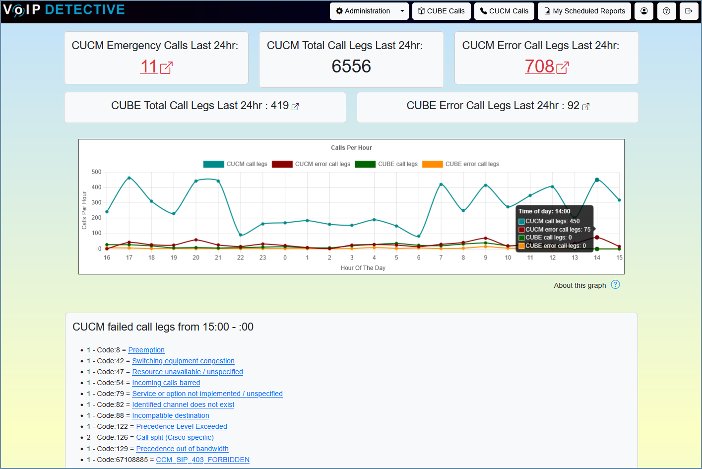Toggle CUBE call legs legend swatch
702x469 pixels.
coord(365,164)
